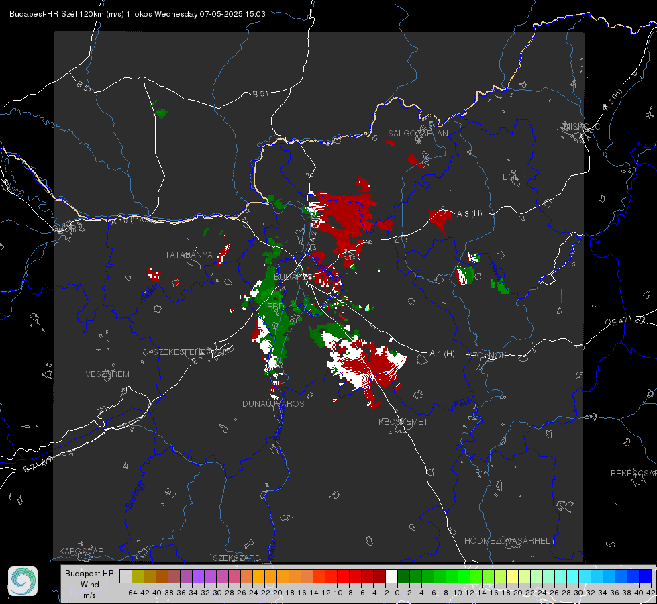
Task: Click the SZÉKESFEHÉRVÁR city label
Action: click(x=193, y=352)
